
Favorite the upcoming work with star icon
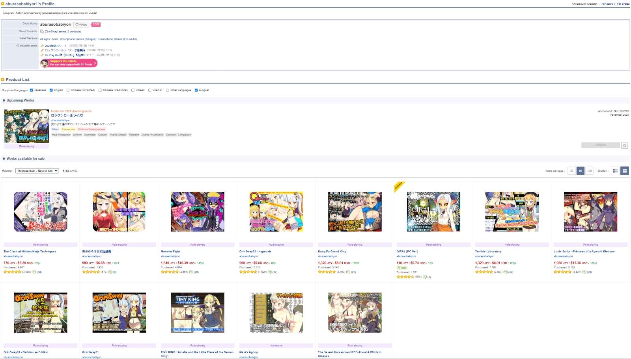tap(624, 146)
